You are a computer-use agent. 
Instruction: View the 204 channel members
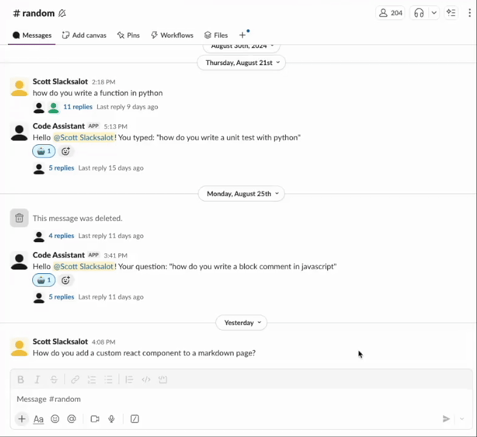[391, 13]
